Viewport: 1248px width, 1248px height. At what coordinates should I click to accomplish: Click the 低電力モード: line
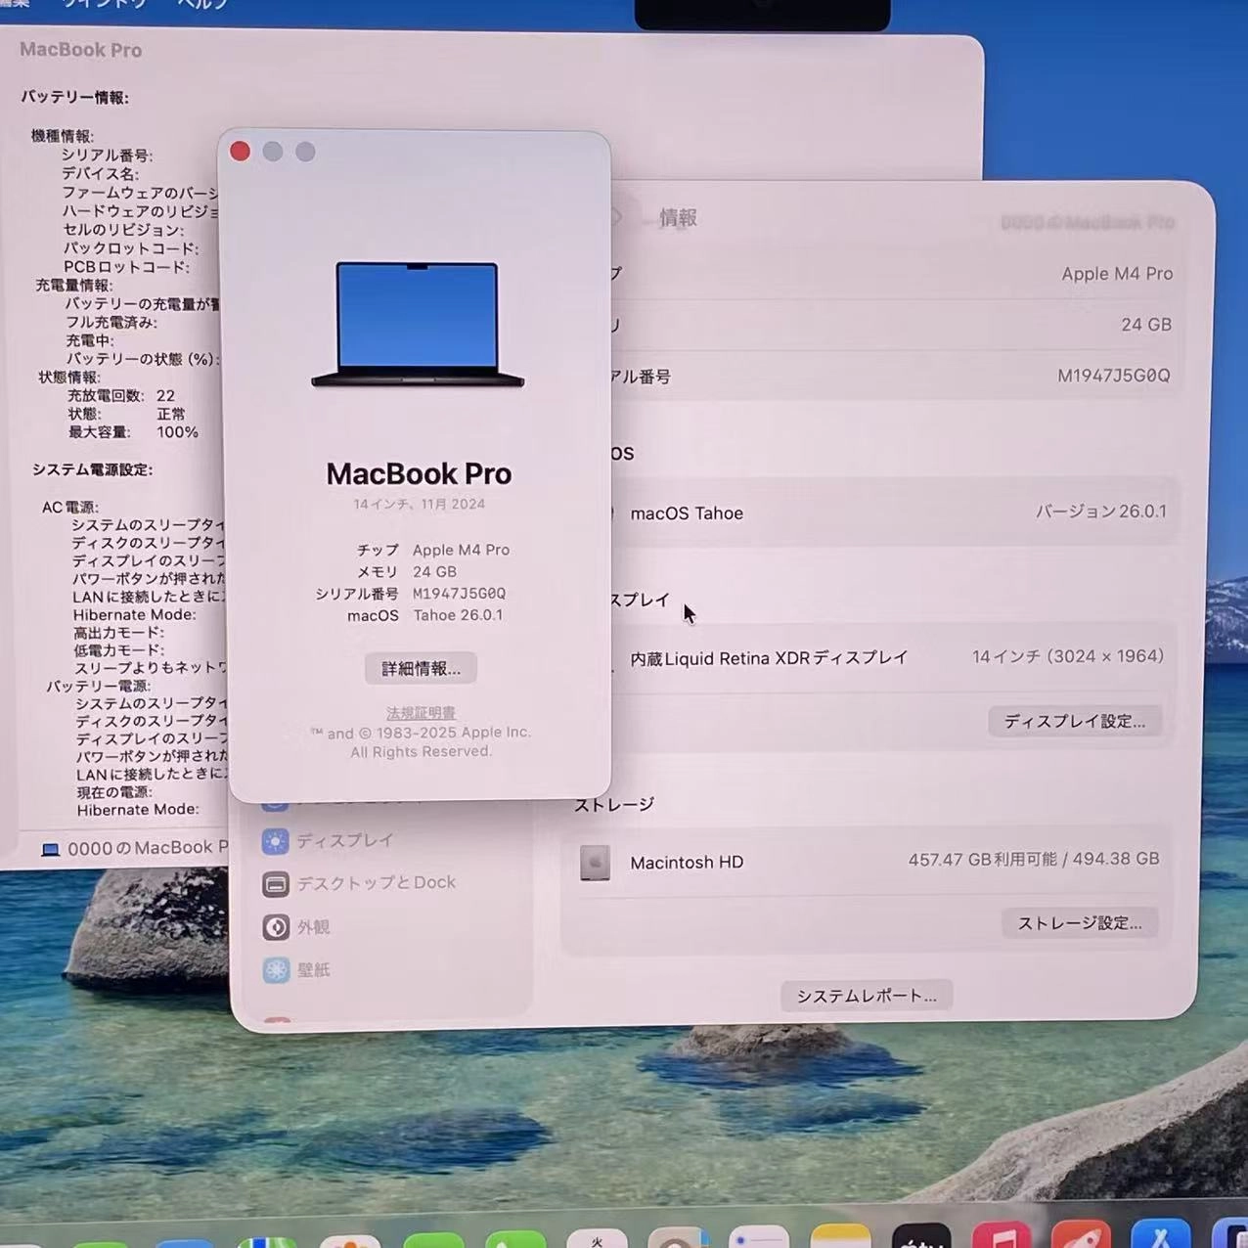pos(118,650)
